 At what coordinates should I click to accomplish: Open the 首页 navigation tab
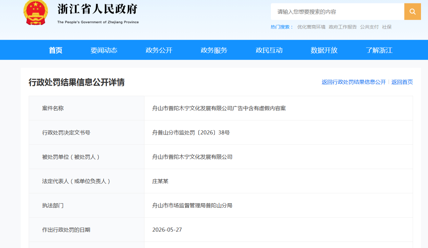tap(56, 50)
